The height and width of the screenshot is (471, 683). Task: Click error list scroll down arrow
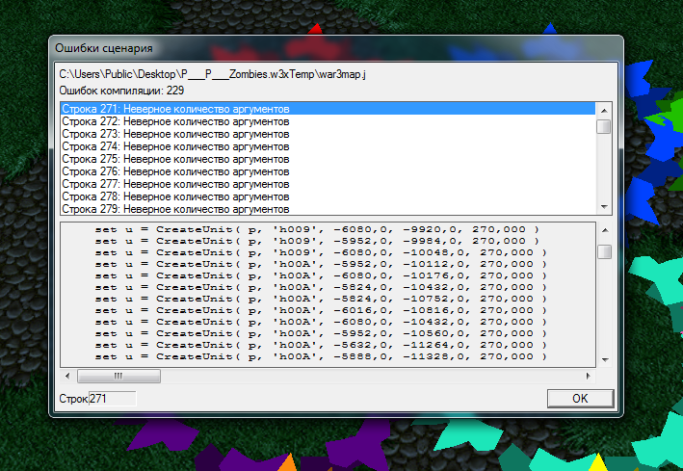pos(604,206)
